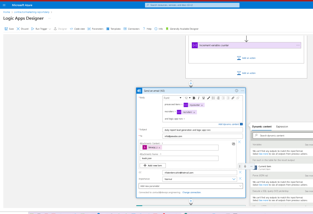Insert a step below Send an email
Screen dimensions: 313x214
(191, 201)
